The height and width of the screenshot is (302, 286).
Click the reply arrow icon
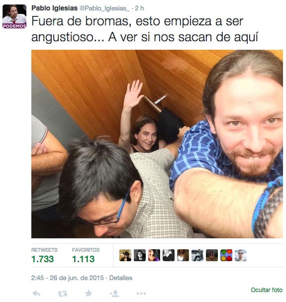[x=36, y=294]
